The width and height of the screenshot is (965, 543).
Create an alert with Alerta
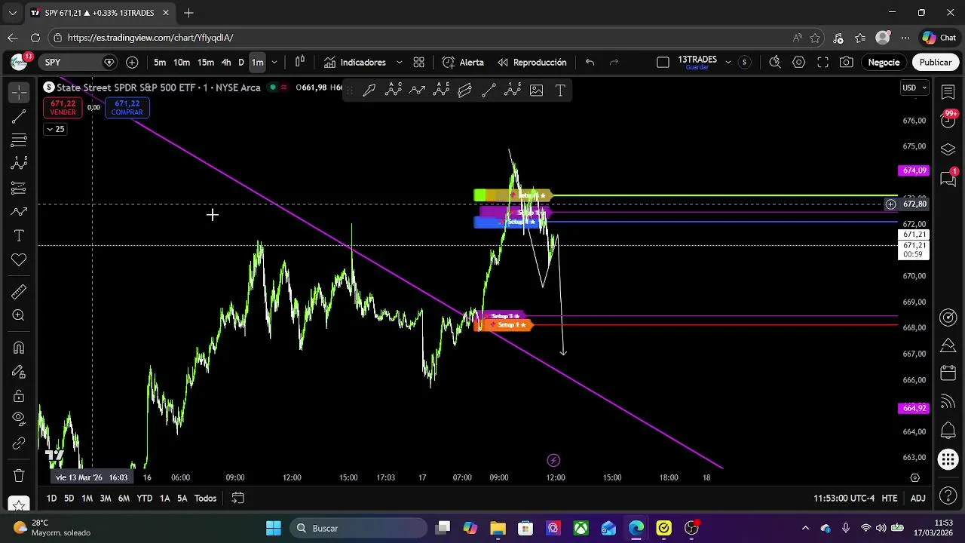pyautogui.click(x=463, y=63)
